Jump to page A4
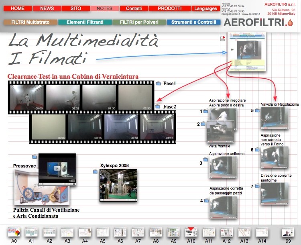301x245 pixels. coord(85,232)
